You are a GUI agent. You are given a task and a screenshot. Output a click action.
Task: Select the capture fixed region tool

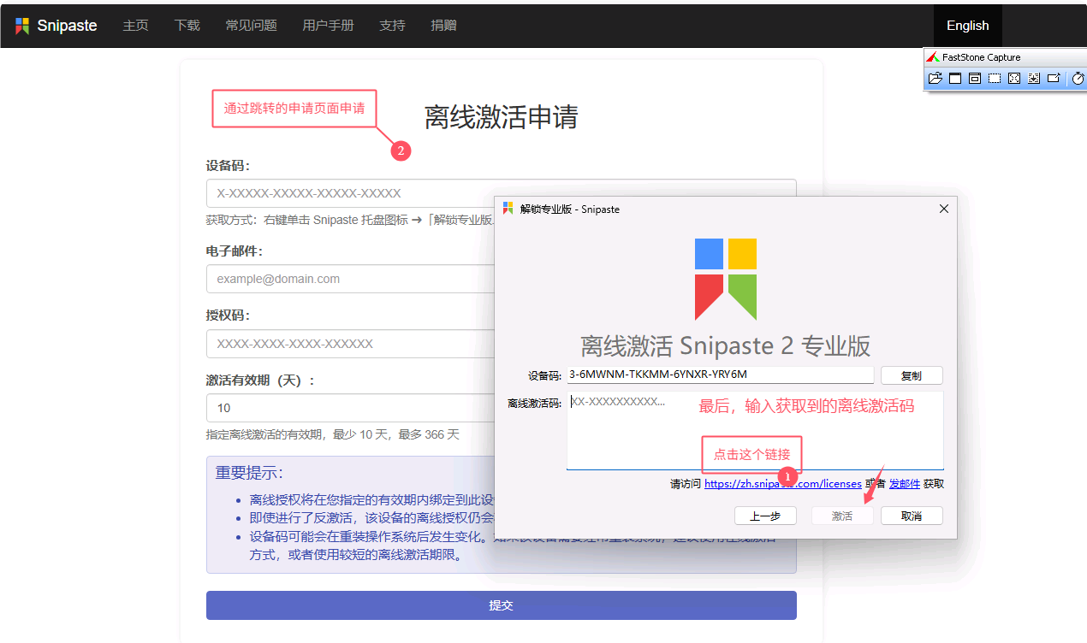1054,79
